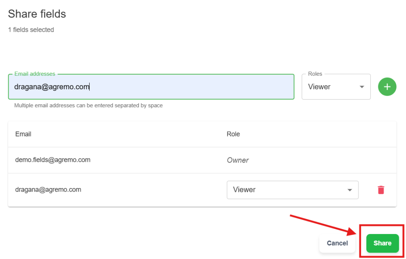Click the Owner role label
Screen dimensions: 406x259
[x=237, y=160]
